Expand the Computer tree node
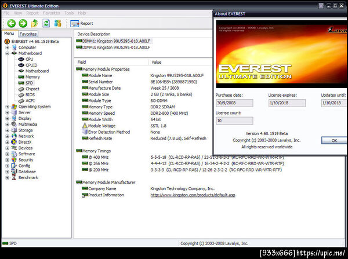 pos(7,48)
